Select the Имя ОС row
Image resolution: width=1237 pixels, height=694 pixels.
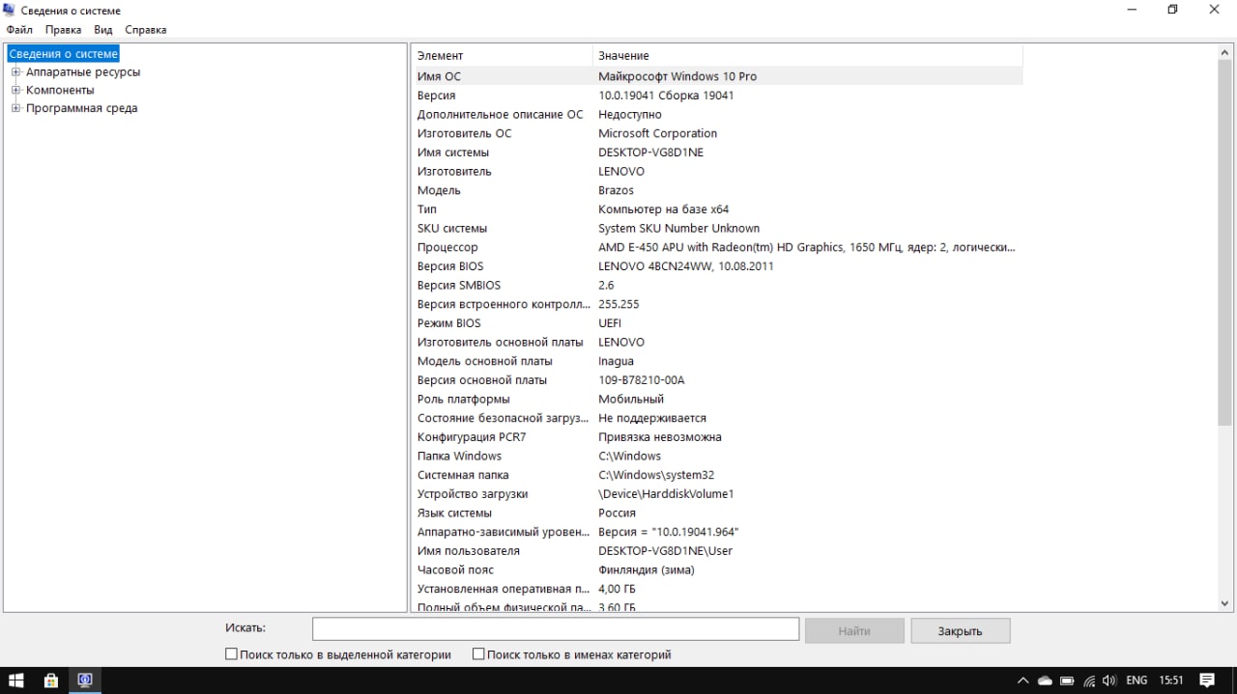click(x=717, y=76)
